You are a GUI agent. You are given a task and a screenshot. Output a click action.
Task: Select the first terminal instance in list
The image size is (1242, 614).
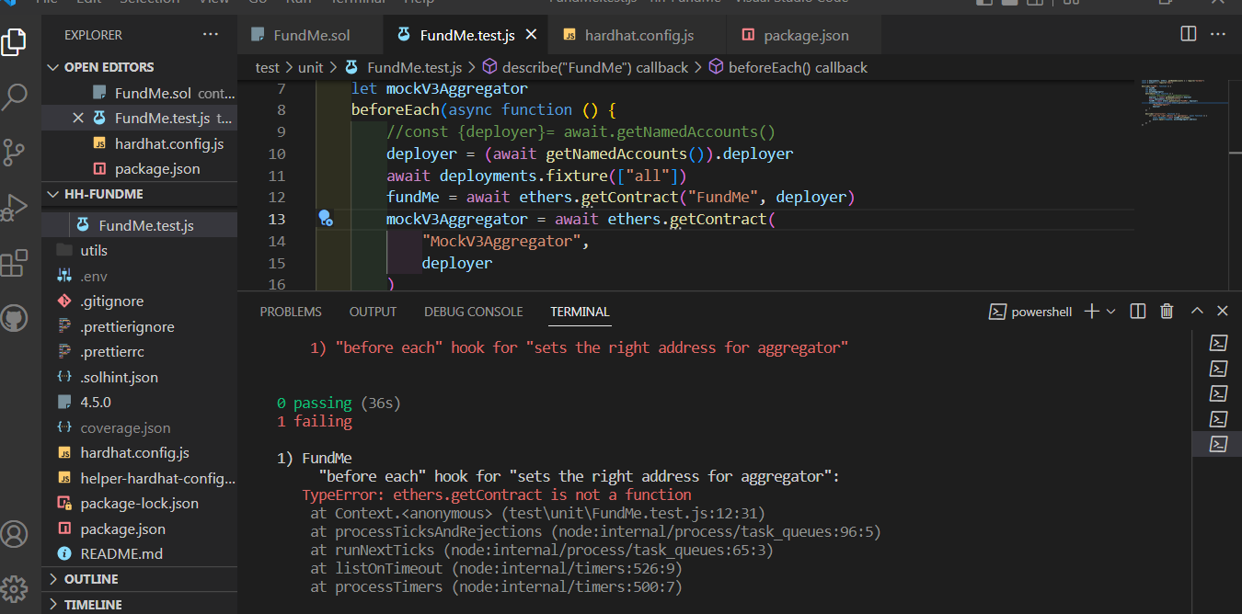pos(1217,343)
